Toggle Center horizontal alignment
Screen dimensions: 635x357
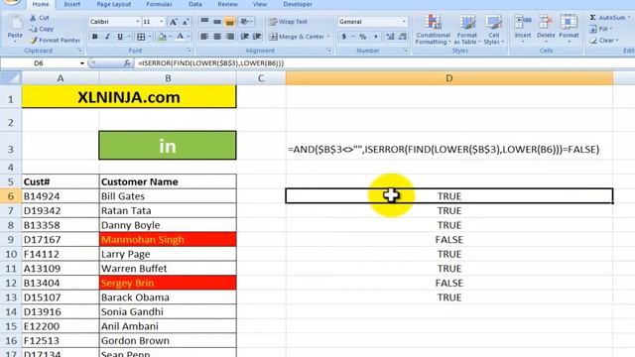[x=217, y=37]
